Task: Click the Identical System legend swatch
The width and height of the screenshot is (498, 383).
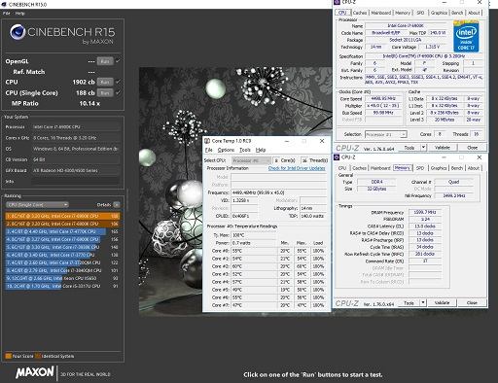Action: click(x=38, y=356)
